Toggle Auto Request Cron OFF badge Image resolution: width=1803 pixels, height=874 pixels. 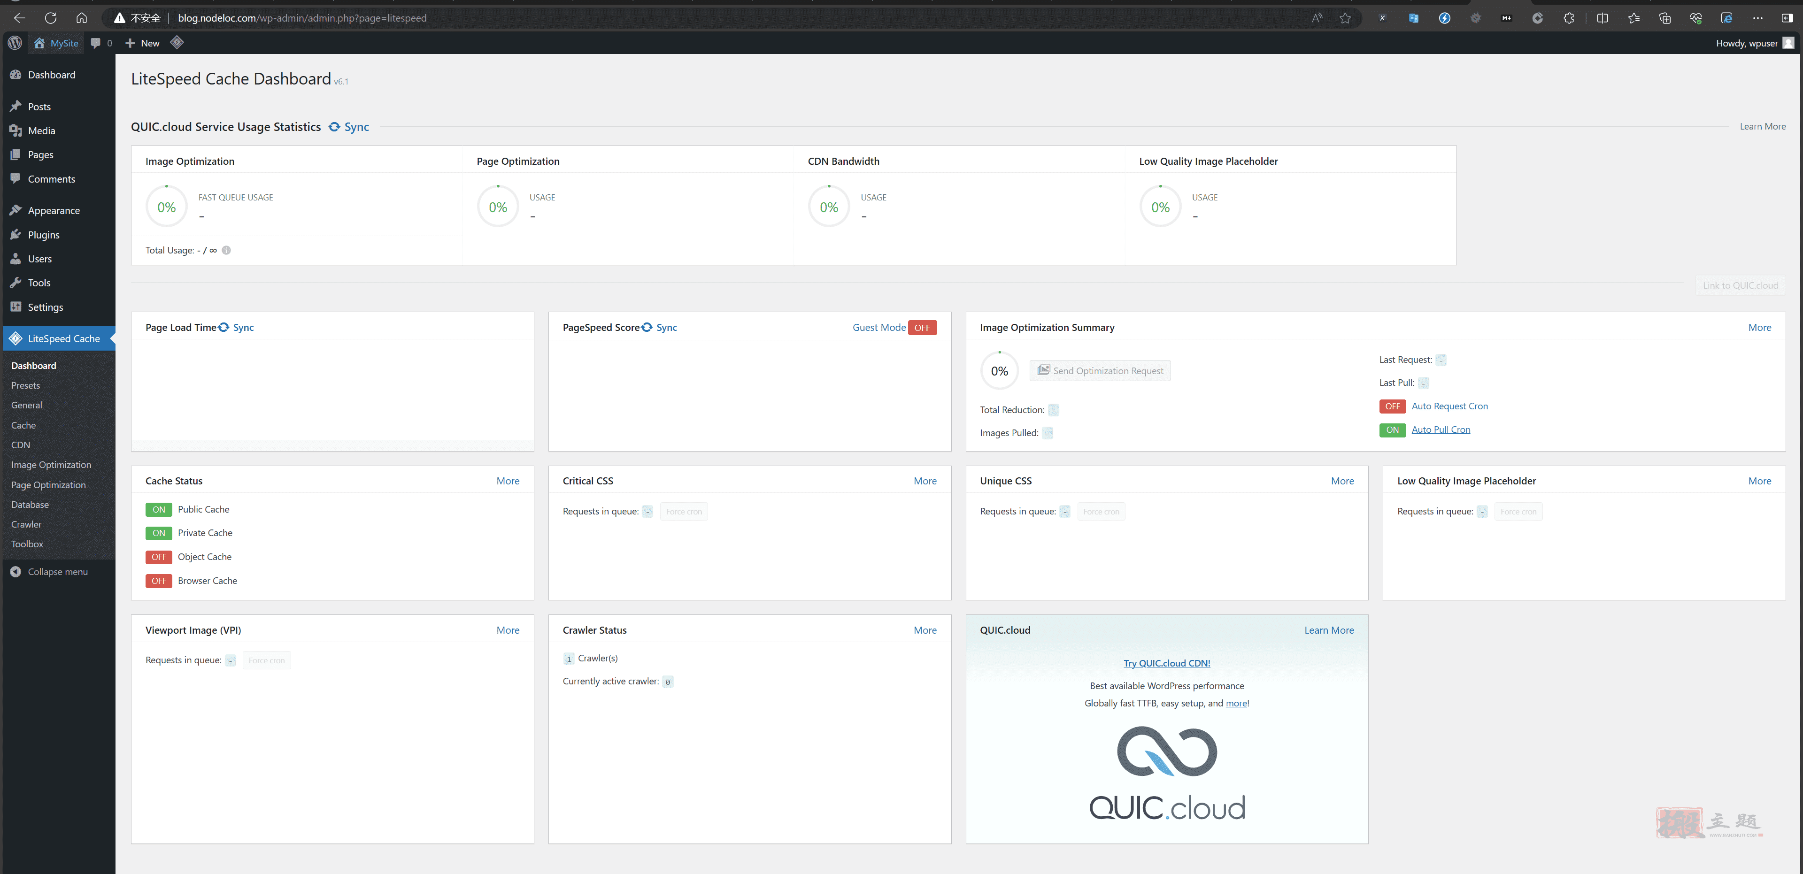click(1392, 406)
